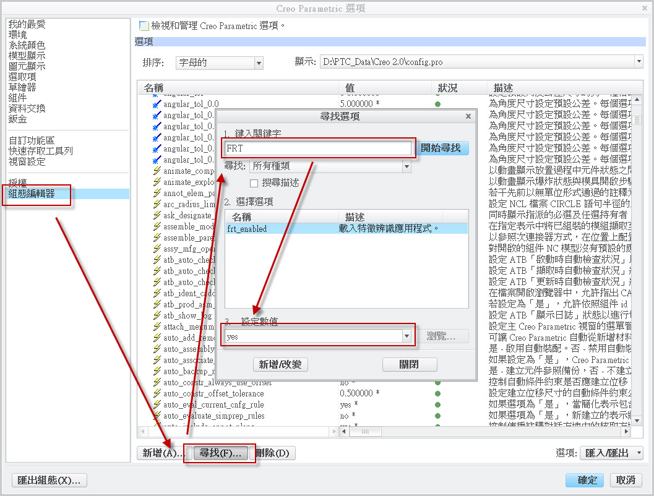Click the lightning icon next to arc_radius_lim
This screenshot has height=496, width=654.
[x=157, y=204]
